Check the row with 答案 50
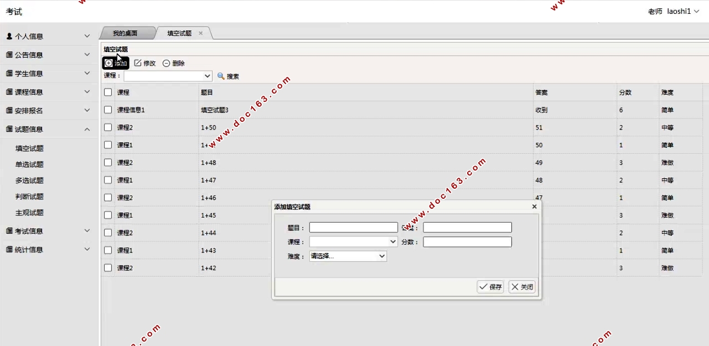Viewport: 709px width, 346px height. point(108,145)
